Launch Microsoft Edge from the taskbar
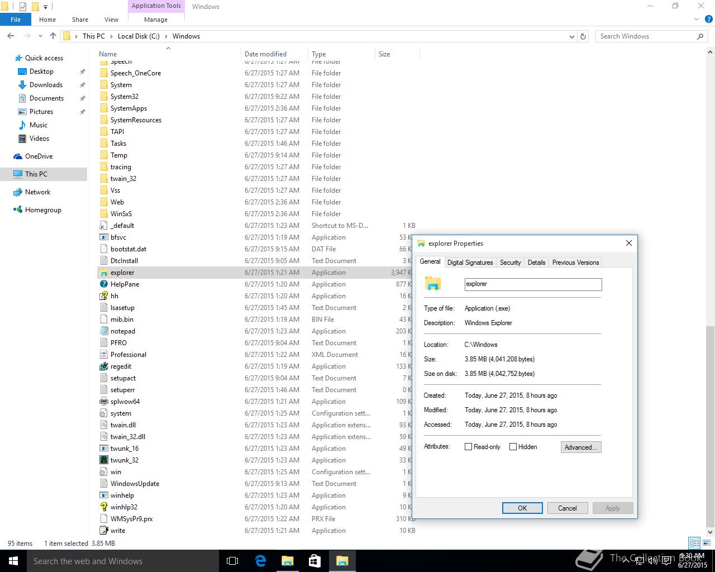The image size is (715, 572). (260, 561)
